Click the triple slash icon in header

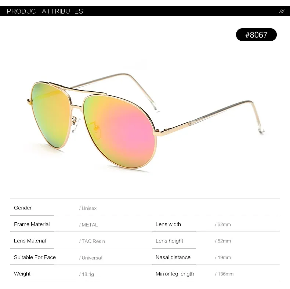click(282, 11)
